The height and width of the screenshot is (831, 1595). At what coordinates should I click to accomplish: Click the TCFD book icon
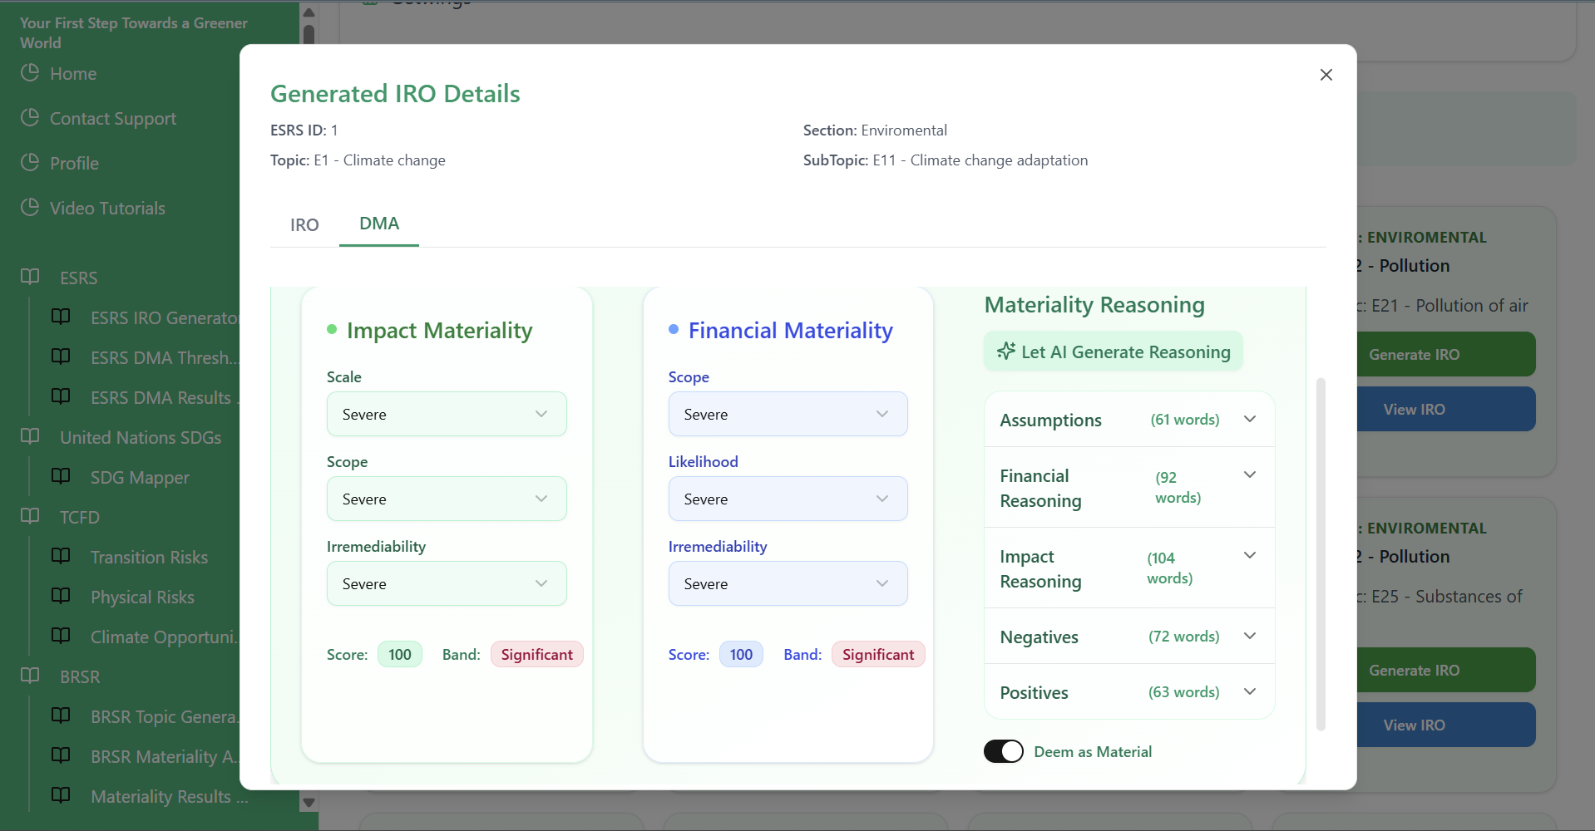click(31, 516)
